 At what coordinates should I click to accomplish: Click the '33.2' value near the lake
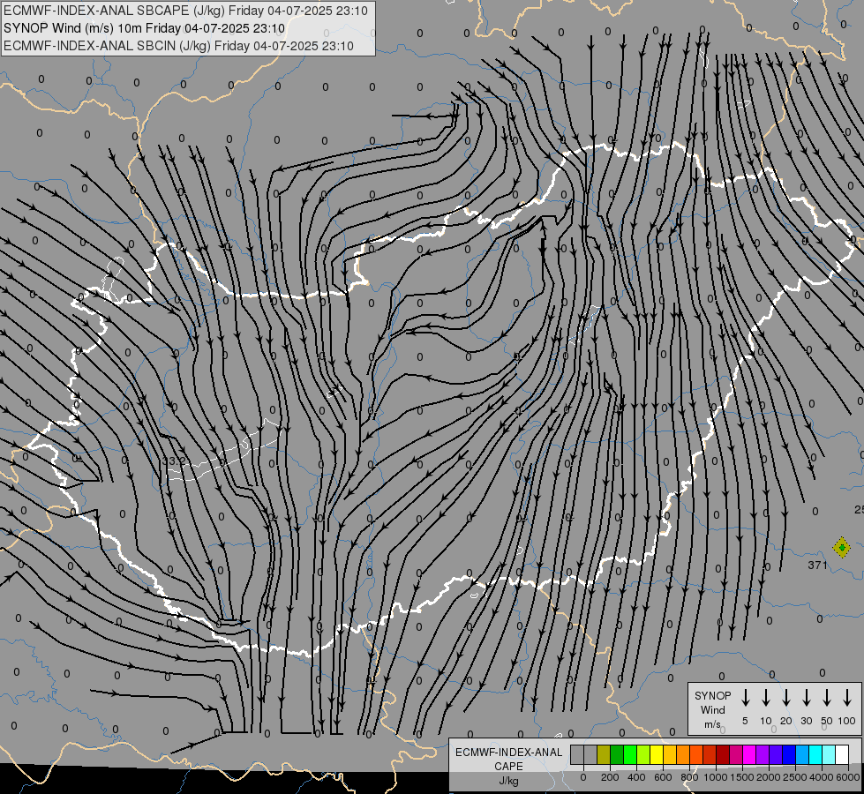174,461
